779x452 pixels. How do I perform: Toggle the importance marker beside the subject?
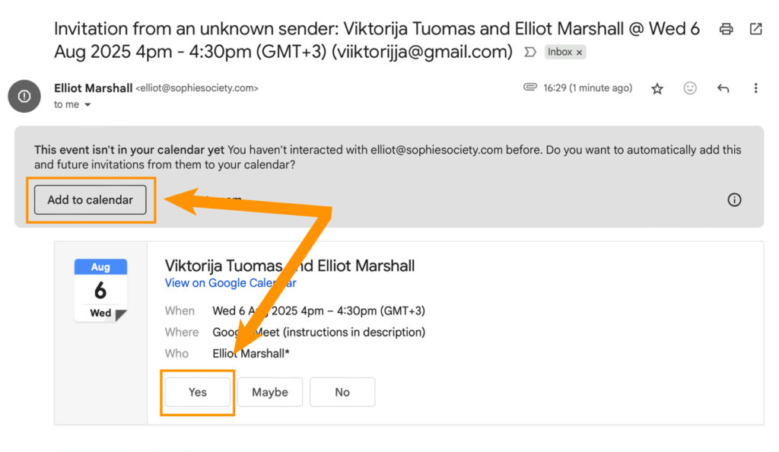pos(529,53)
